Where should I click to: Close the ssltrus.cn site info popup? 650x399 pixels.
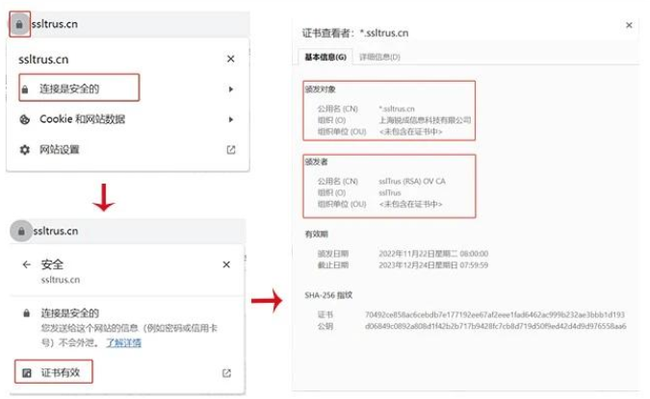pyautogui.click(x=231, y=60)
